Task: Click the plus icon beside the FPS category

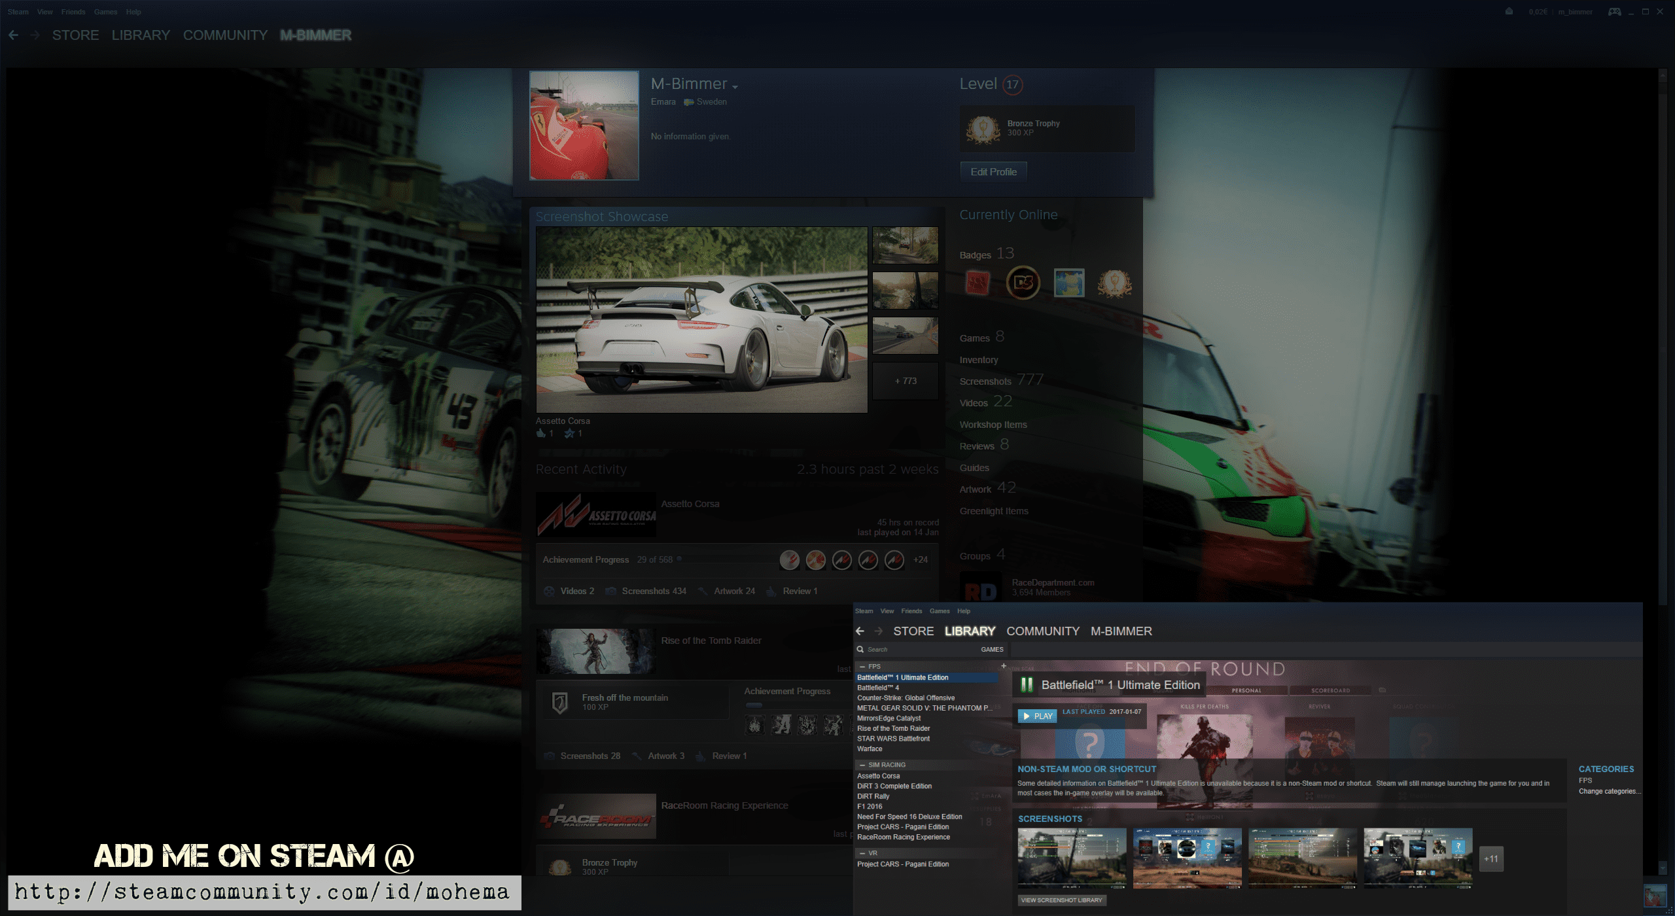Action: click(x=1003, y=666)
